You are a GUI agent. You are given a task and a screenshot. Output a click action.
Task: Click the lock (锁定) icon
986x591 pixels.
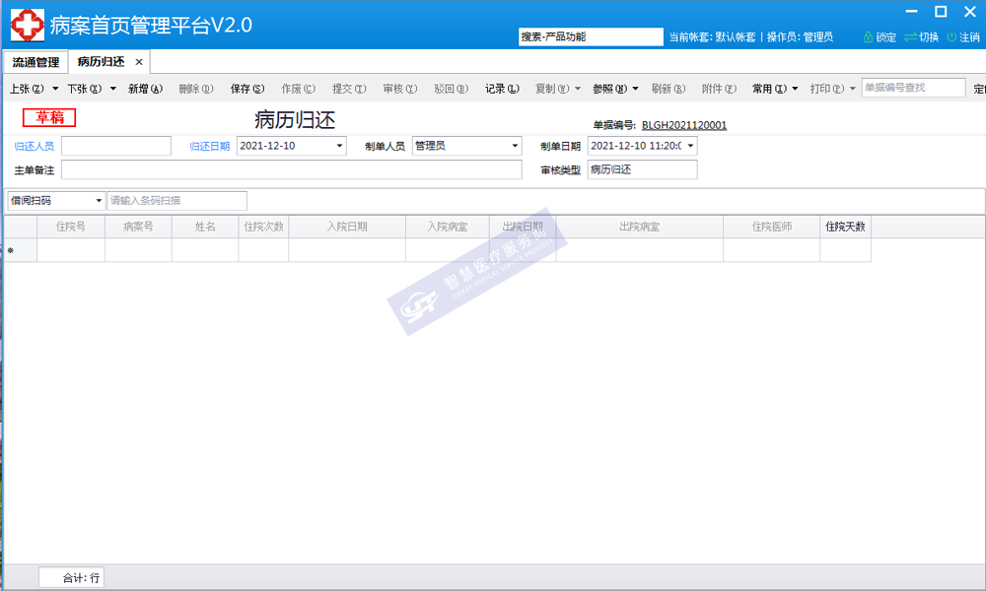coord(869,37)
